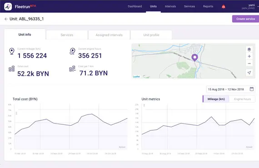The width and height of the screenshot is (259, 168).
Task: Open the Intervals page
Action: tap(170, 6)
